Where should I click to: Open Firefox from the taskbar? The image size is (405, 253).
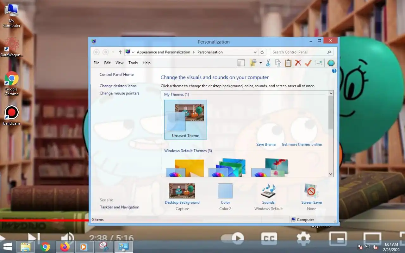[65, 247]
